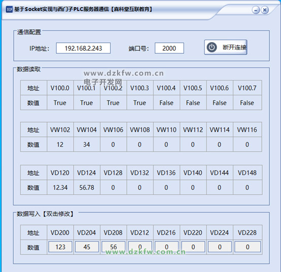
Task: Select the VD204 write value 45
Action: pos(87,247)
